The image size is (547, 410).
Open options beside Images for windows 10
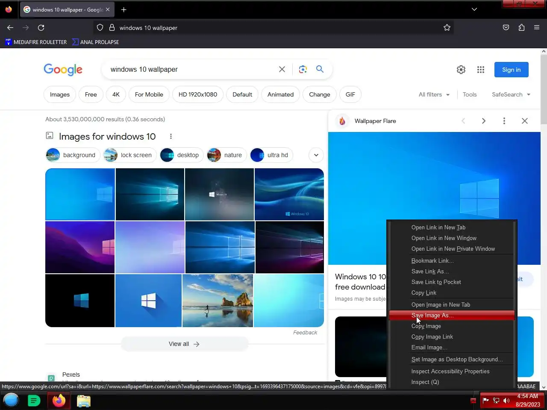[x=171, y=136]
